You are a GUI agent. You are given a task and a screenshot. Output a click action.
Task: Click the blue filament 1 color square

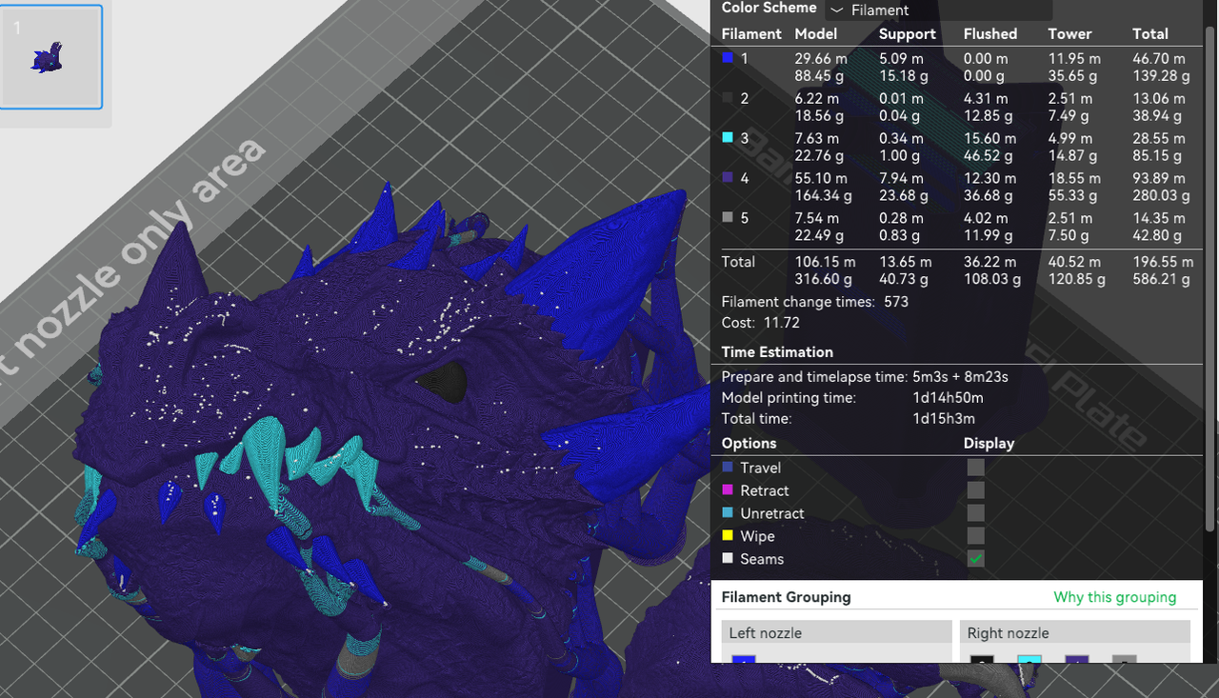tap(728, 58)
